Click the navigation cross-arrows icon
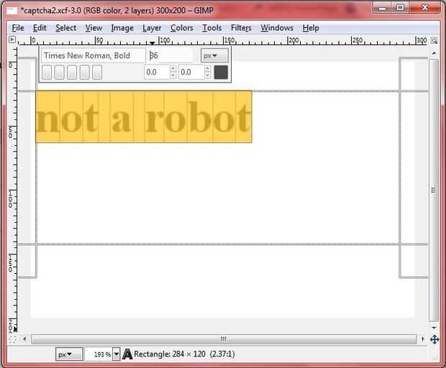This screenshot has width=446, height=368. [x=434, y=339]
